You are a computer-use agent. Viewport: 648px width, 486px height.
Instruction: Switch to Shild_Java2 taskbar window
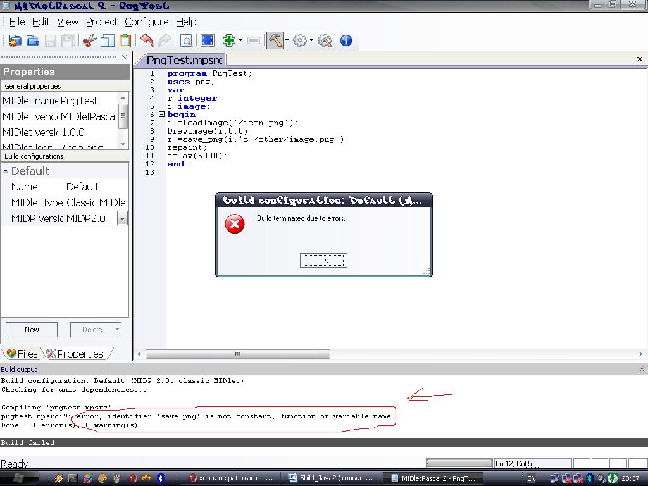pos(331,478)
